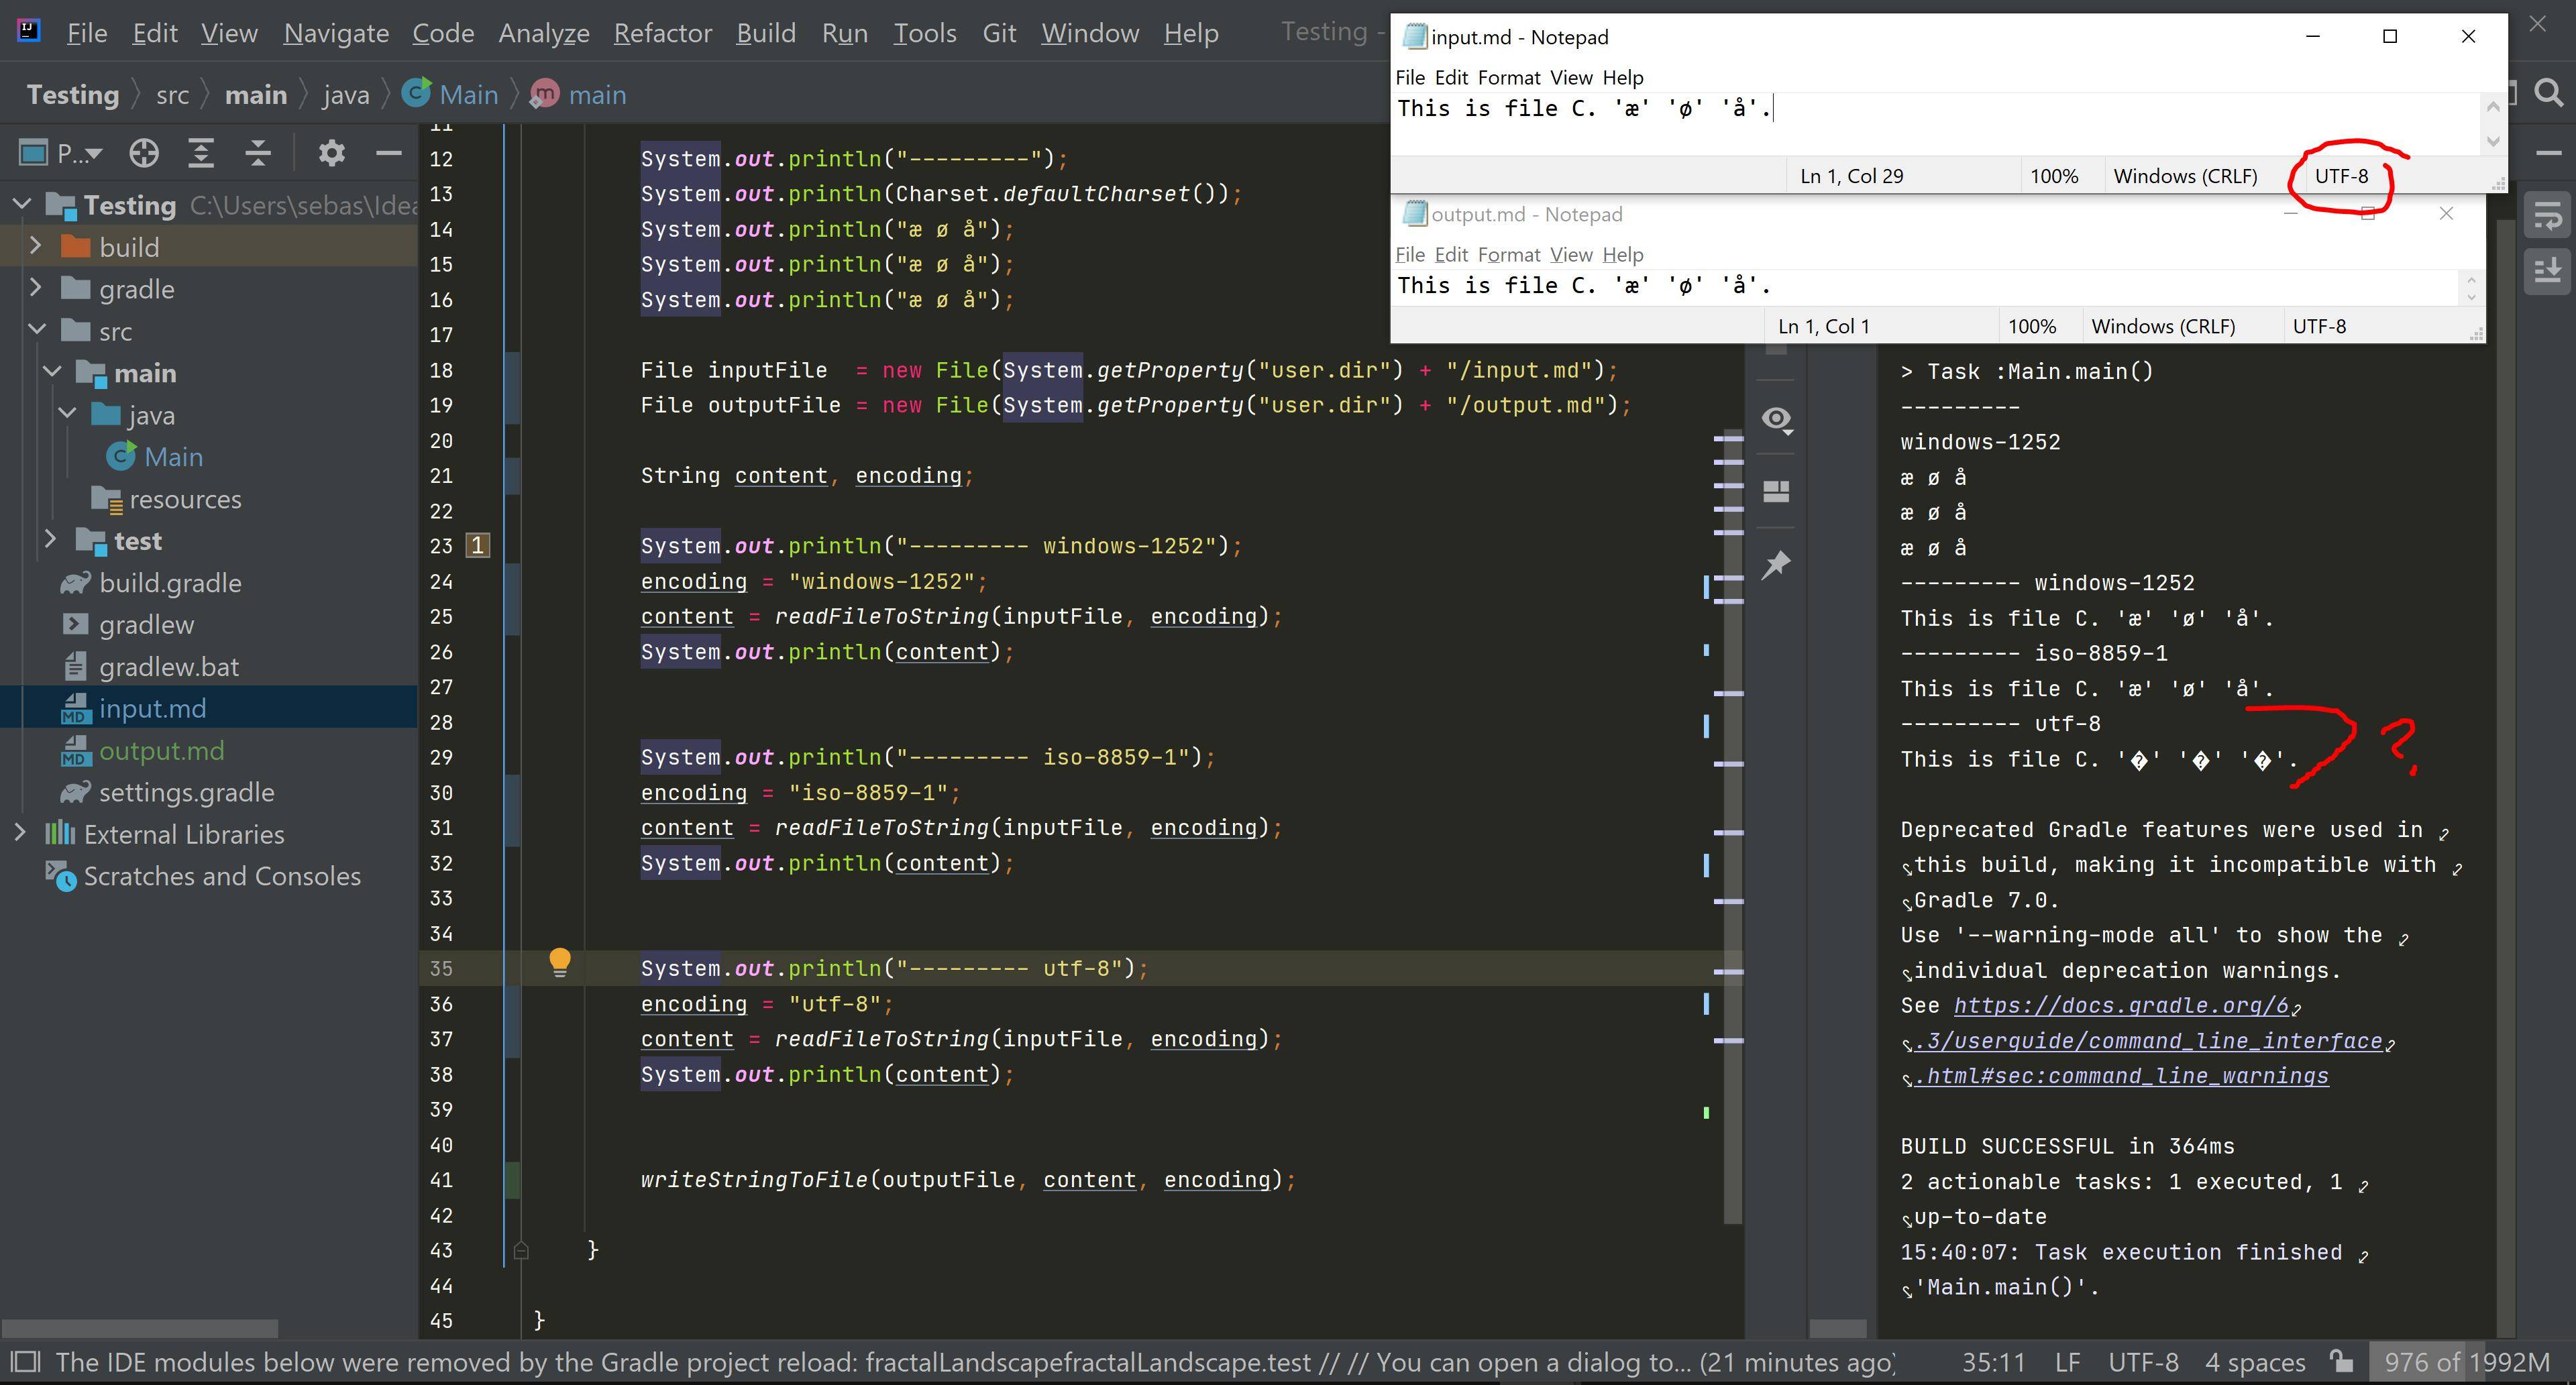Pin the run tool window tab
The image size is (2576, 1385).
1776,565
